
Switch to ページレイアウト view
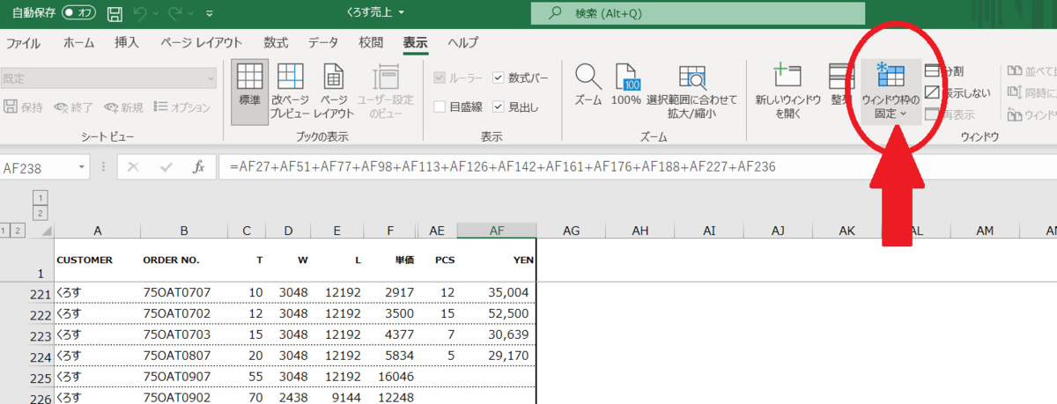click(x=334, y=91)
